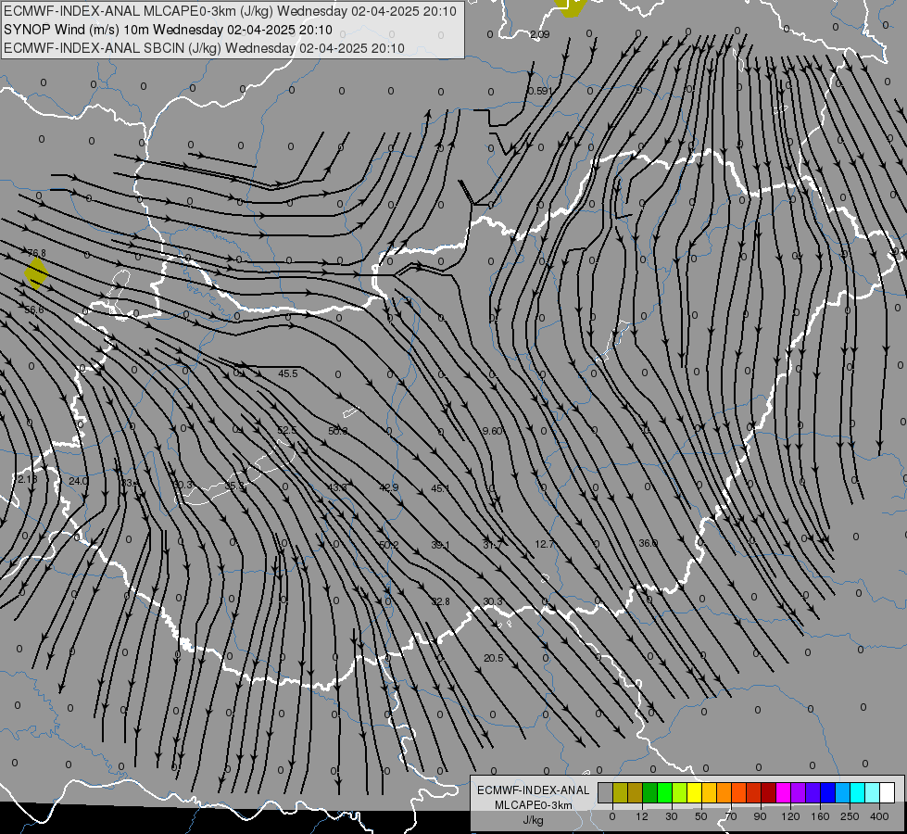The image size is (907, 834).
Task: Click the map value 52.5
Action: [x=287, y=430]
